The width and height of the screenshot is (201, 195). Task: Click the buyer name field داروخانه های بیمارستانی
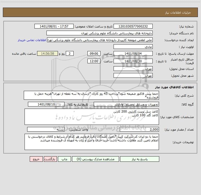99,33
